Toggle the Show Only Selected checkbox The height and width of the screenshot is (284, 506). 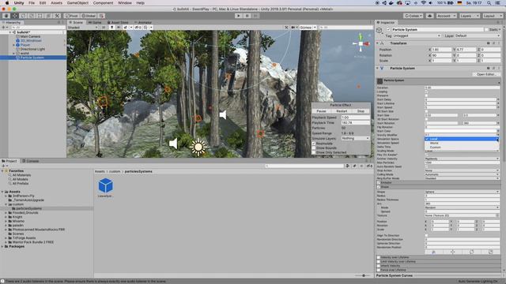tap(314, 152)
